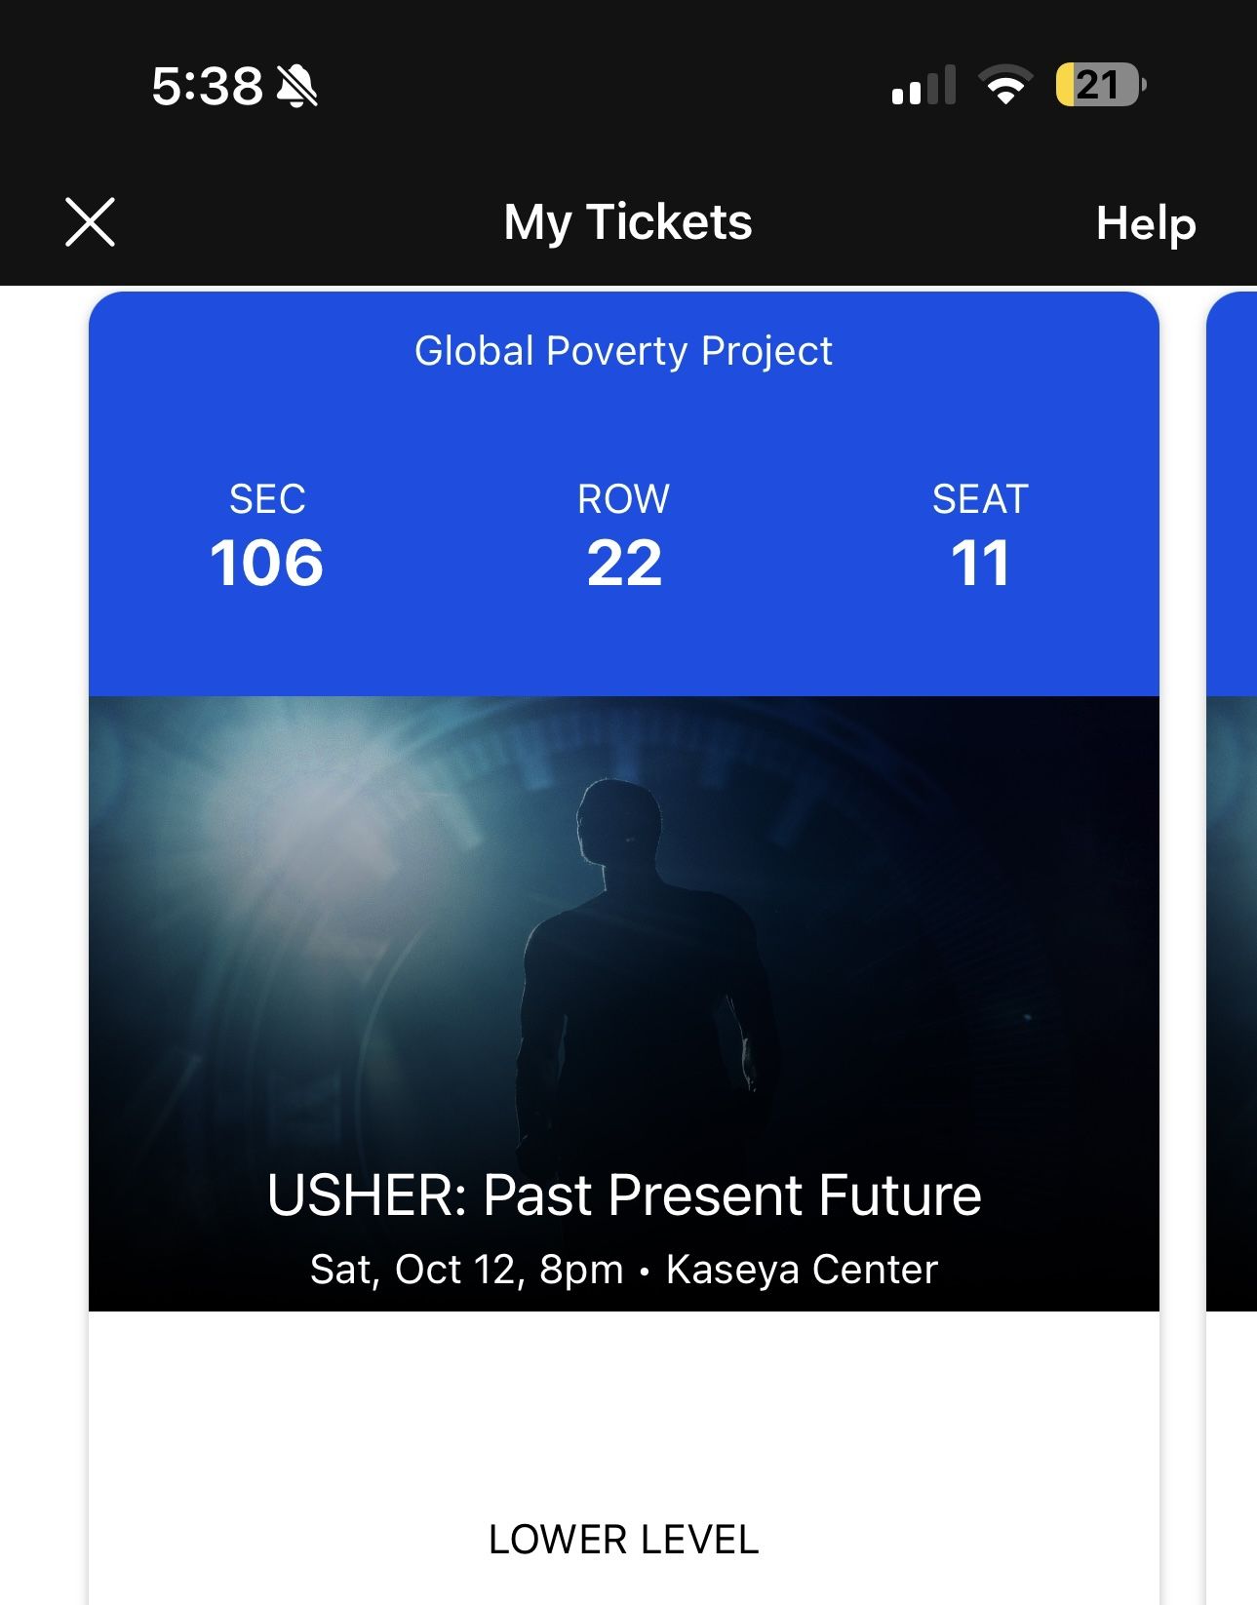1257x1605 pixels.
Task: Tap the 5:38 clock in status bar
Action: [207, 86]
